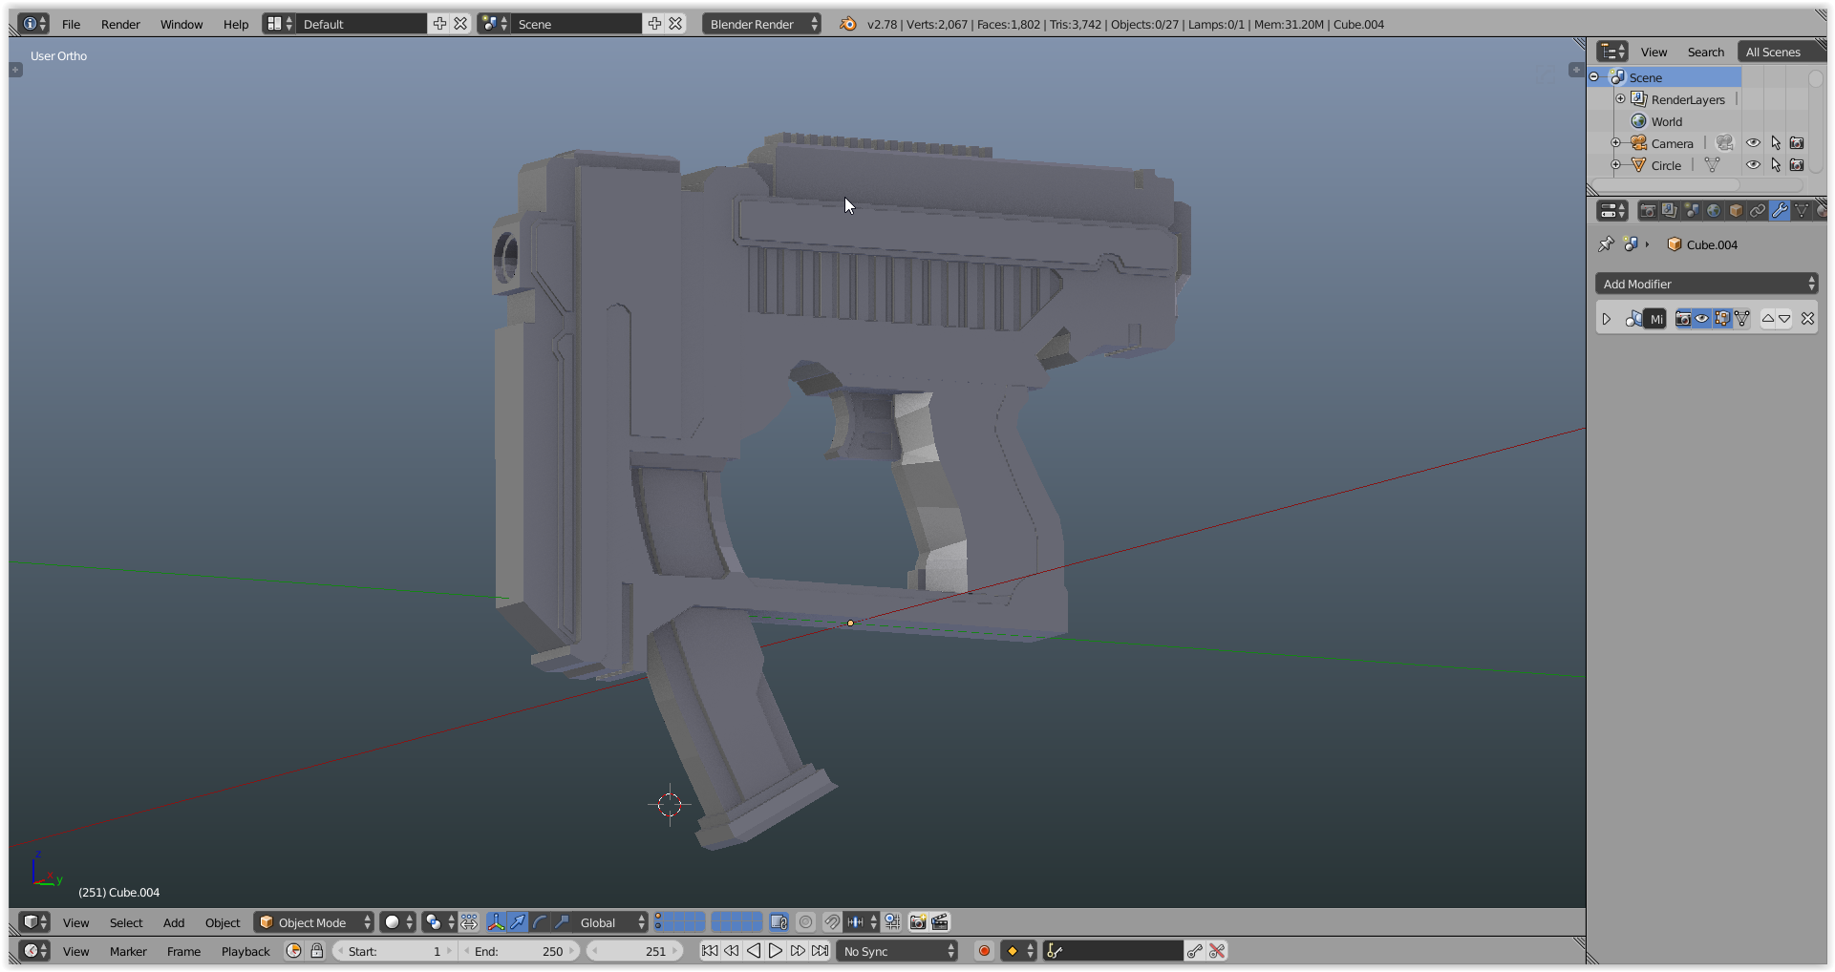Select the translate manipulator arrow icon

tap(518, 921)
